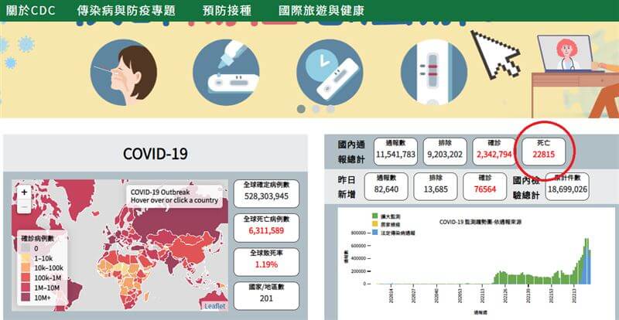Click the 排除 9,203,202 total box
The height and width of the screenshot is (320, 619).
(445, 151)
